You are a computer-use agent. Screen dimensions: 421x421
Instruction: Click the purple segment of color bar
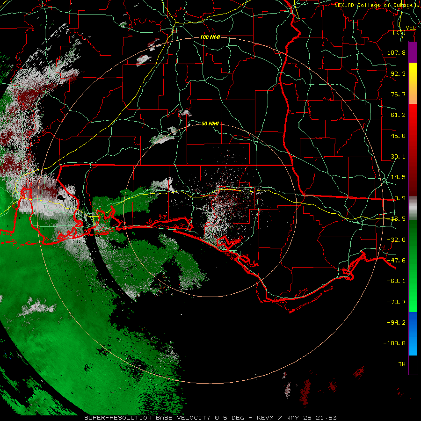[x=413, y=52]
